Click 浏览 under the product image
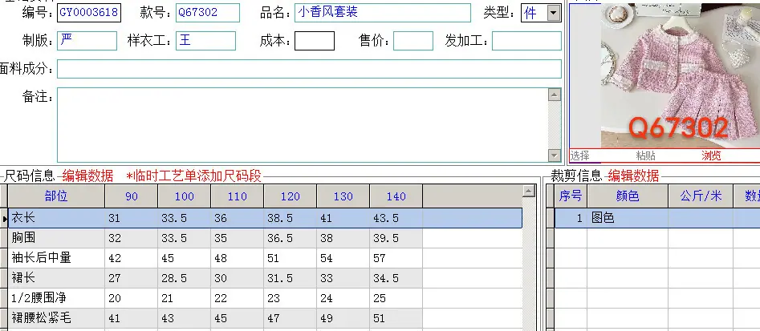The height and width of the screenshot is (331, 760). tap(711, 155)
